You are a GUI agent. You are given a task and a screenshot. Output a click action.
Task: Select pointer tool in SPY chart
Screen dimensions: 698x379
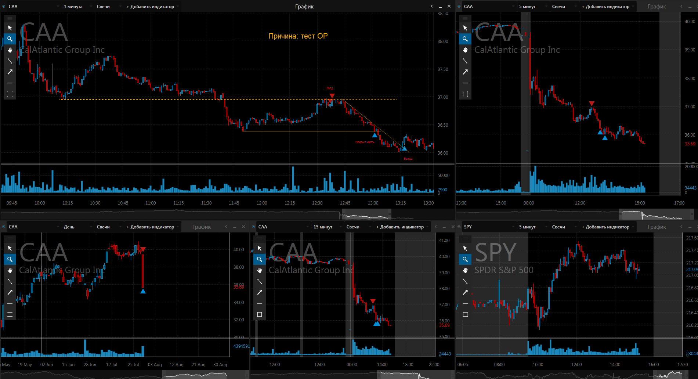(465, 248)
